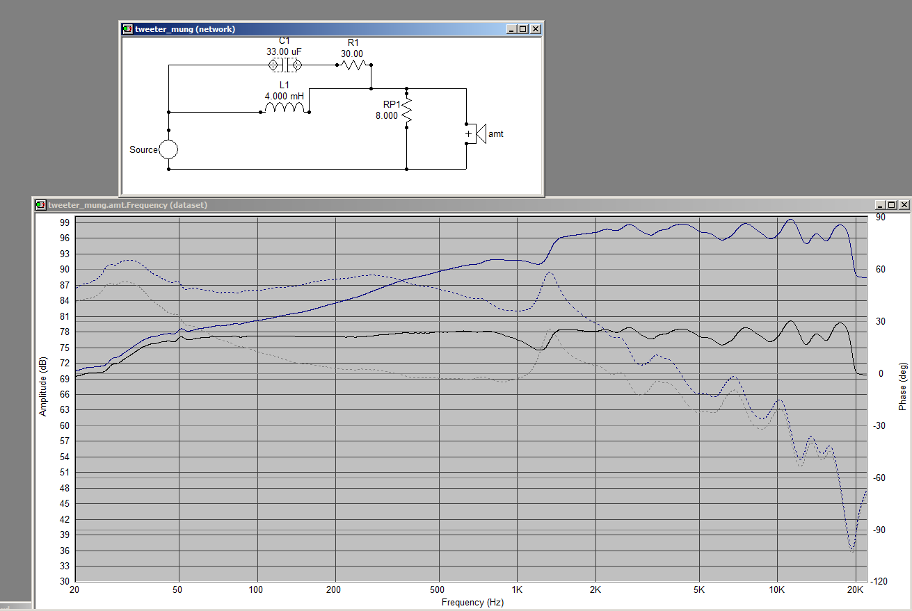912x611 pixels.
Task: Click the 500 frequency tick label
Action: pos(438,589)
